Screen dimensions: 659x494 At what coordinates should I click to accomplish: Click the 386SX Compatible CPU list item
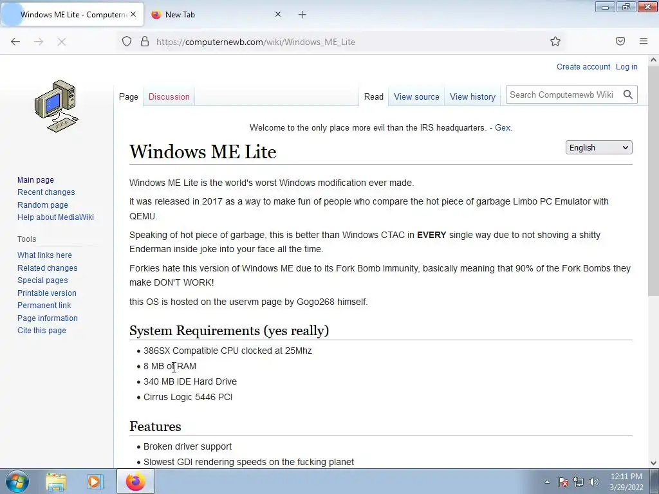point(227,351)
